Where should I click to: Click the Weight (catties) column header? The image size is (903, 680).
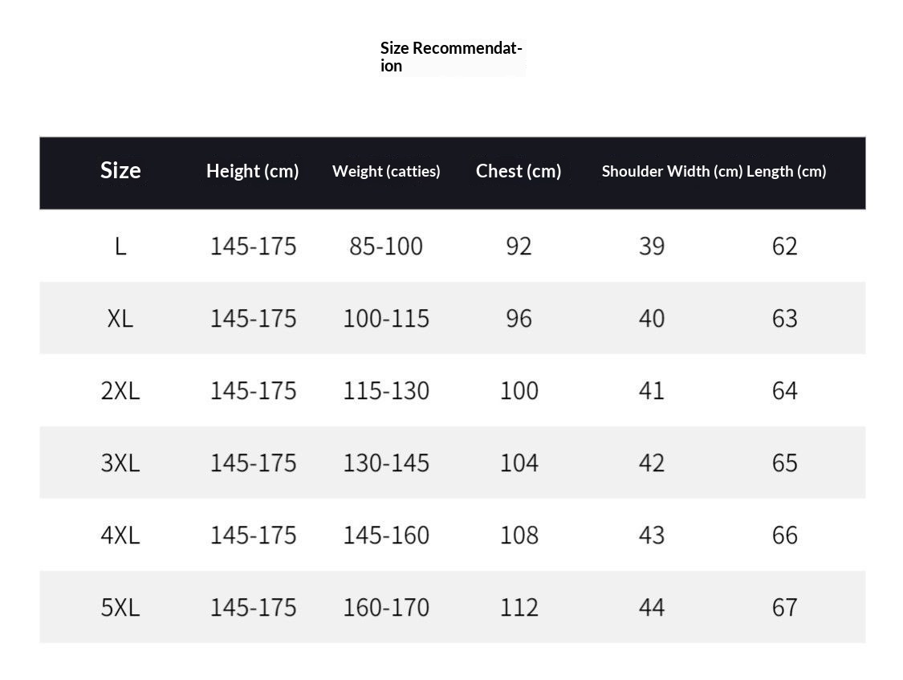(x=386, y=171)
